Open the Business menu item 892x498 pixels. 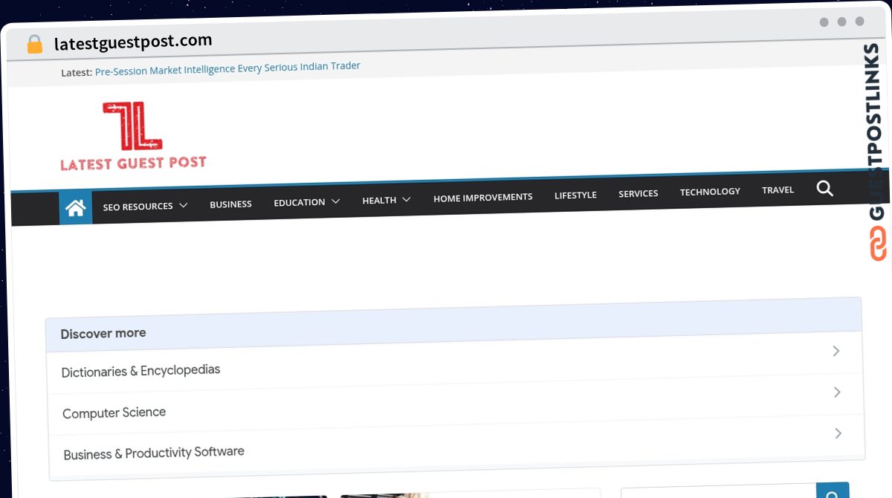pos(230,204)
